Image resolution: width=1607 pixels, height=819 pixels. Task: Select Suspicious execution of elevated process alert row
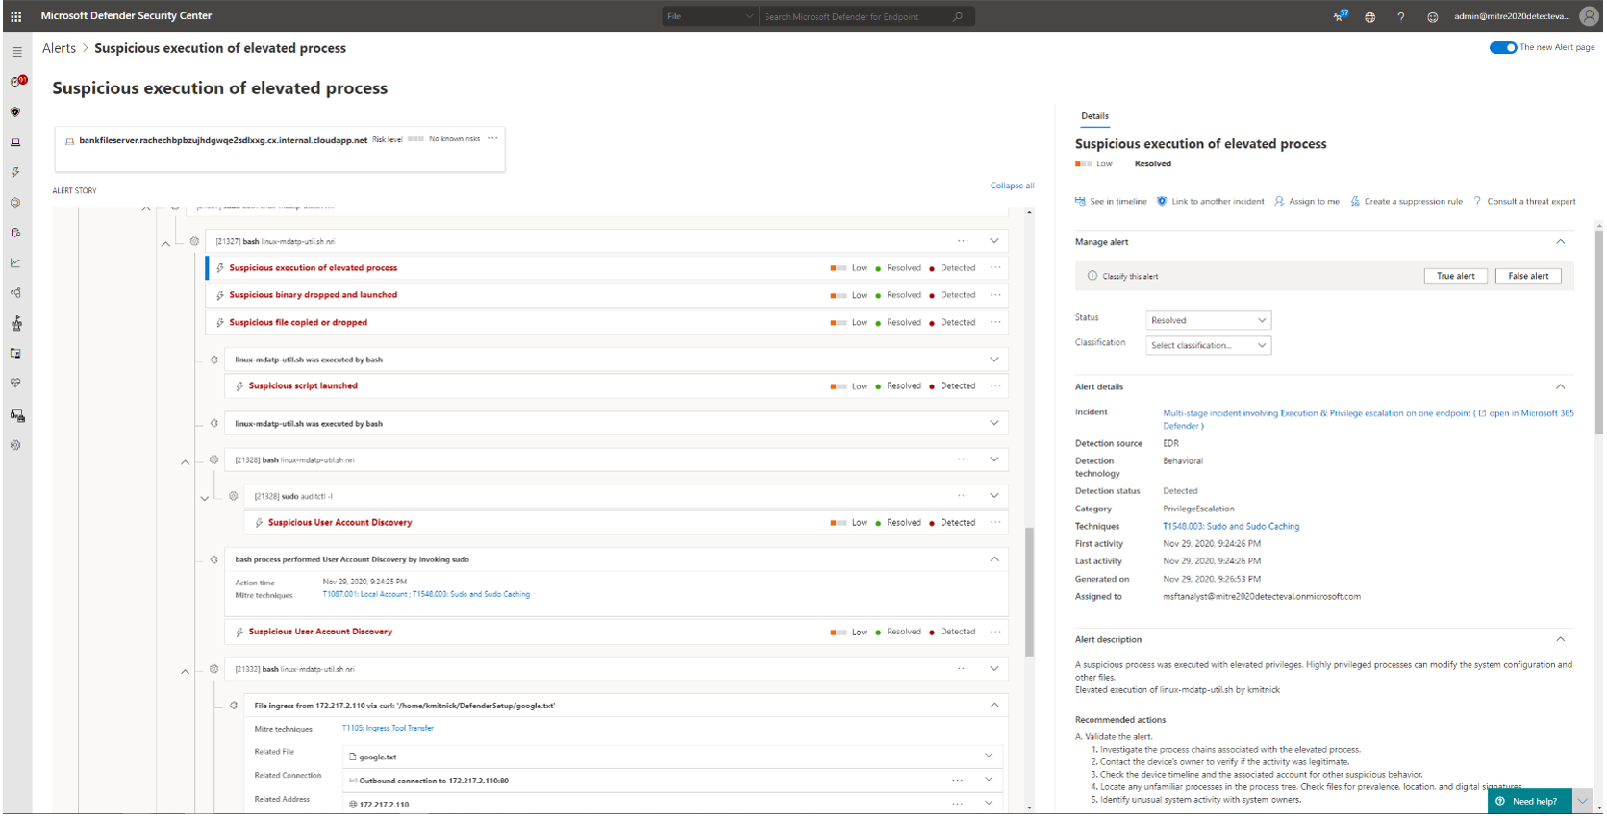tap(607, 268)
